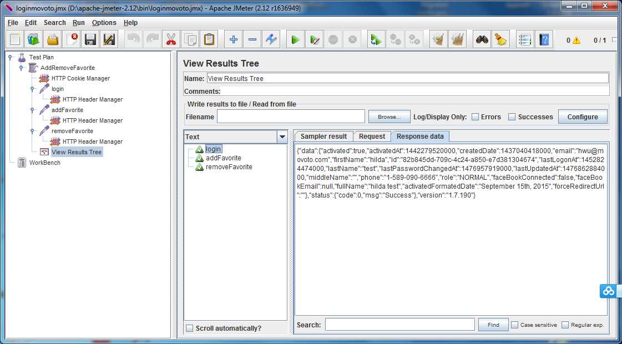Collapse all tree nodes with minus icon

[x=252, y=40]
